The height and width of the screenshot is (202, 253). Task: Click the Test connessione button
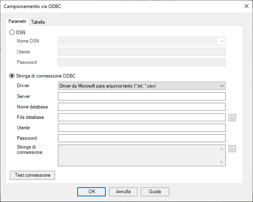coord(32,175)
